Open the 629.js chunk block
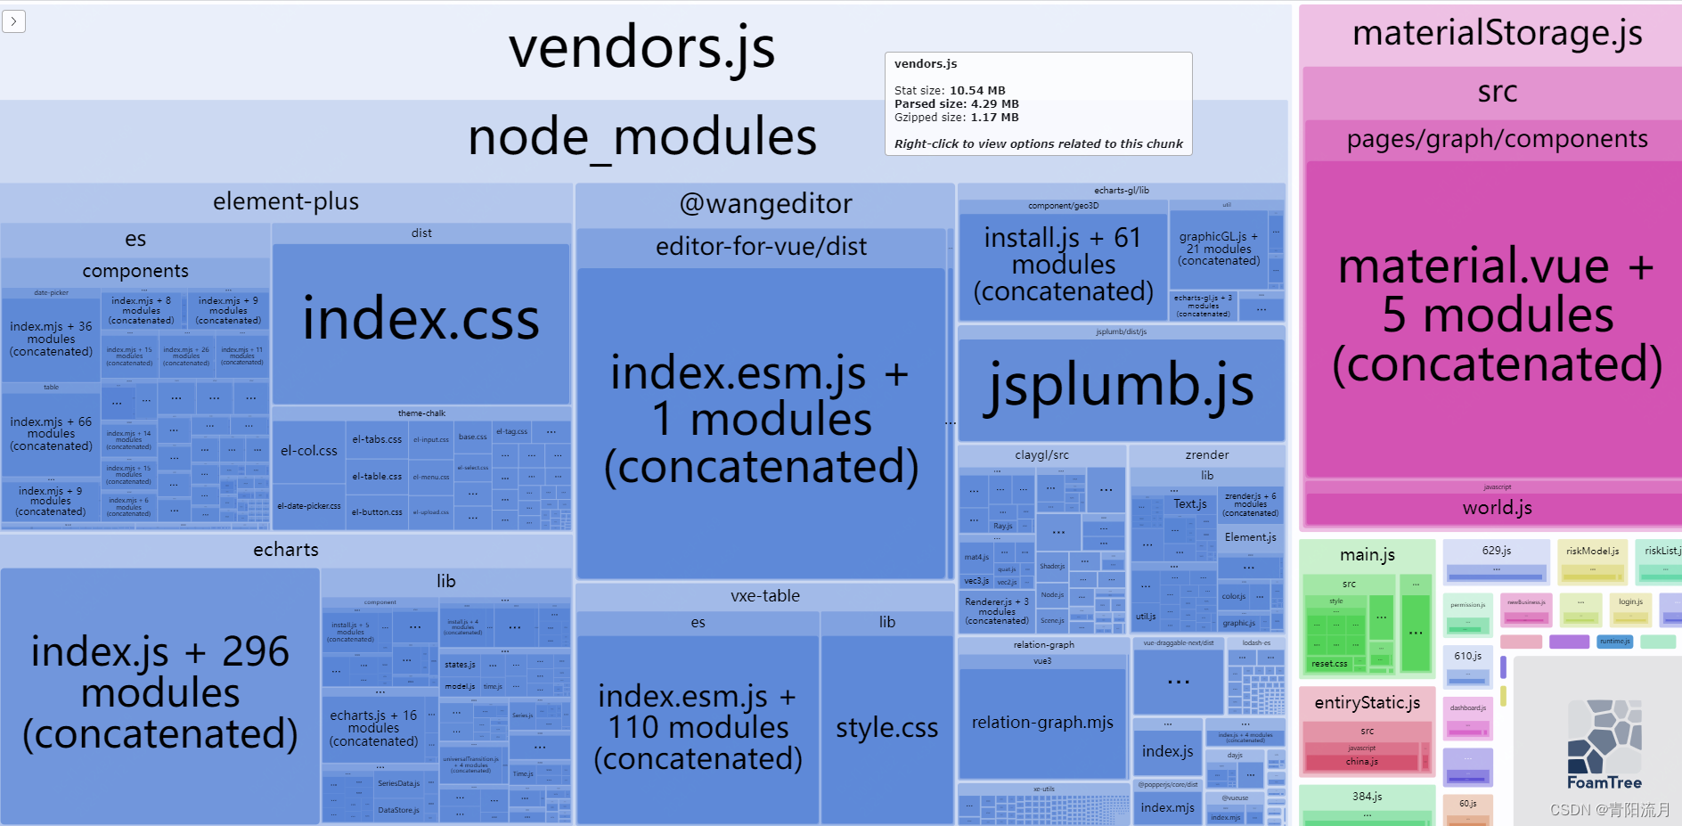The width and height of the screenshot is (1682, 826). click(x=1497, y=551)
